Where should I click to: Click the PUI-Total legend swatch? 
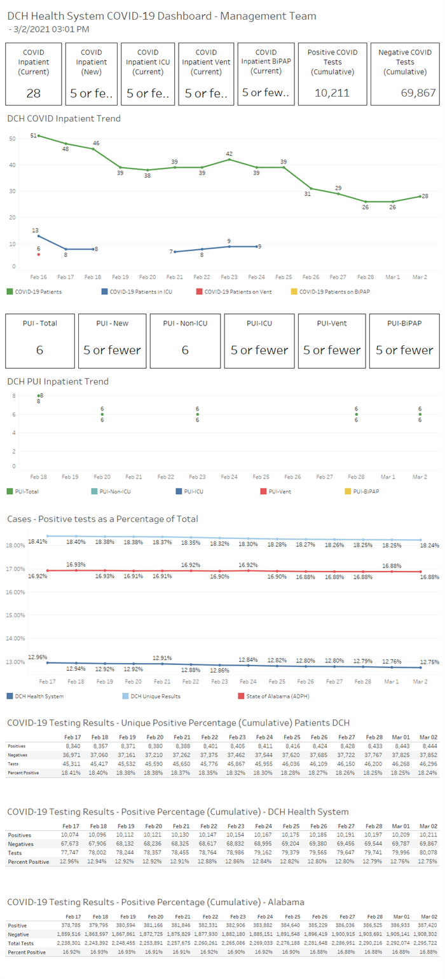[x=10, y=491]
